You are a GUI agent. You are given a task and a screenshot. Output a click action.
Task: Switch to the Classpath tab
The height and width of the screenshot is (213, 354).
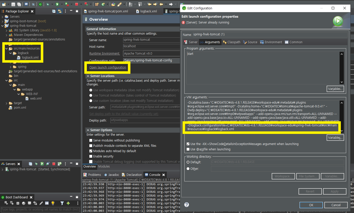pyautogui.click(x=232, y=42)
